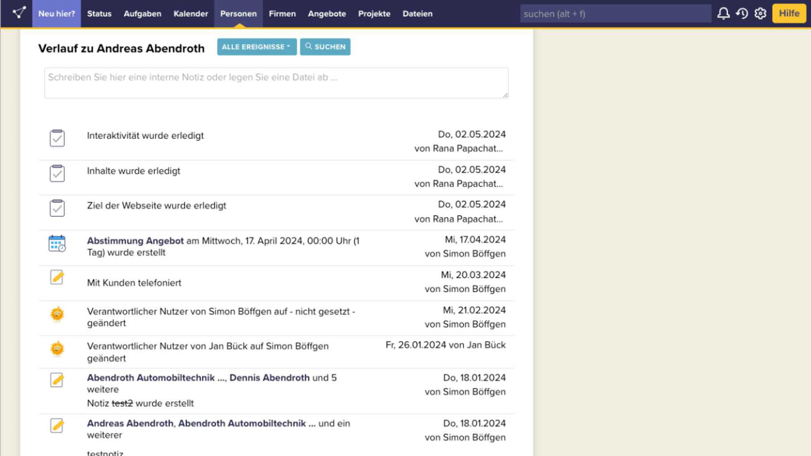This screenshot has width=811, height=456.
Task: Click task check icon for Interaktivität entry
Action: 57,138
